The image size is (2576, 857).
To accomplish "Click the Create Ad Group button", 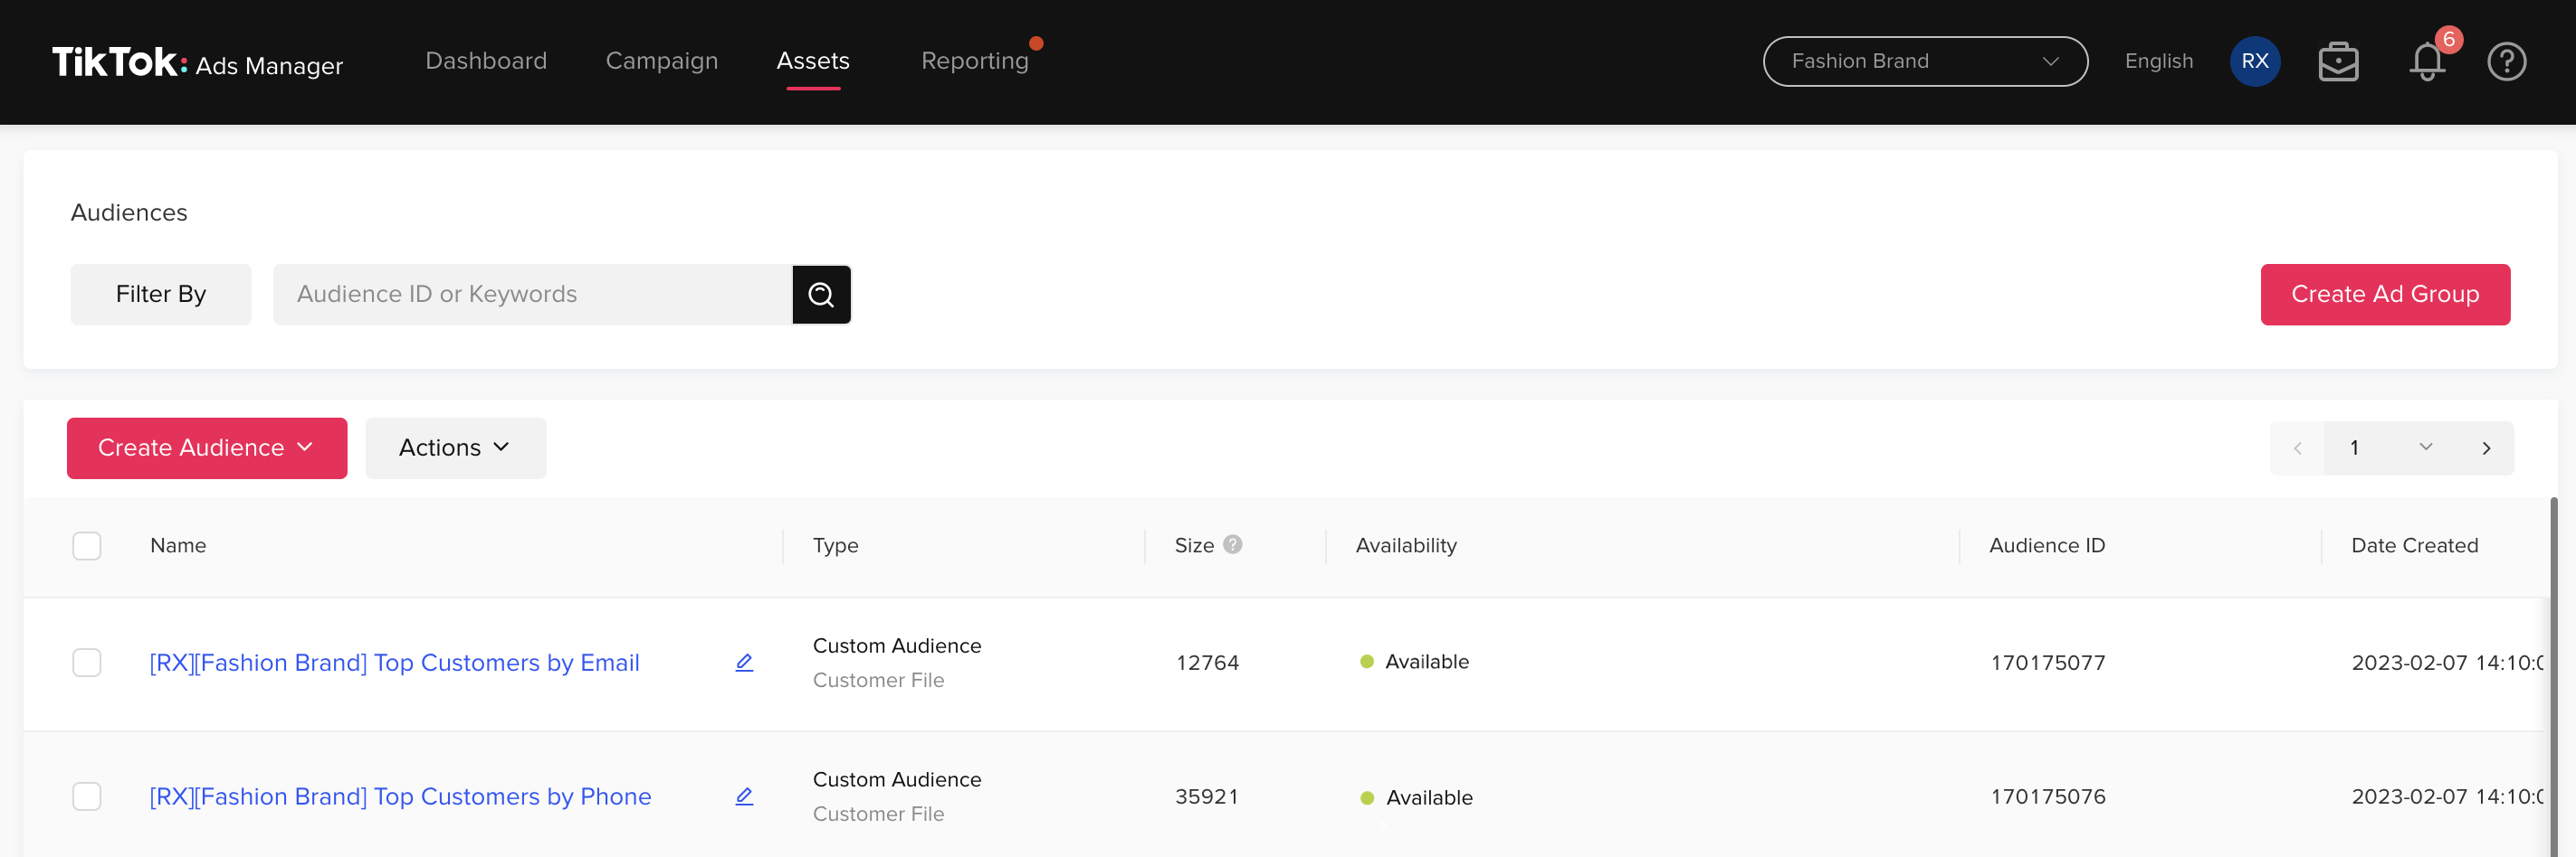I will [2386, 294].
